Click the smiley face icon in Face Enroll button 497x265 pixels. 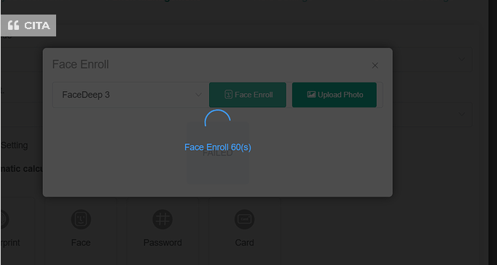click(228, 95)
